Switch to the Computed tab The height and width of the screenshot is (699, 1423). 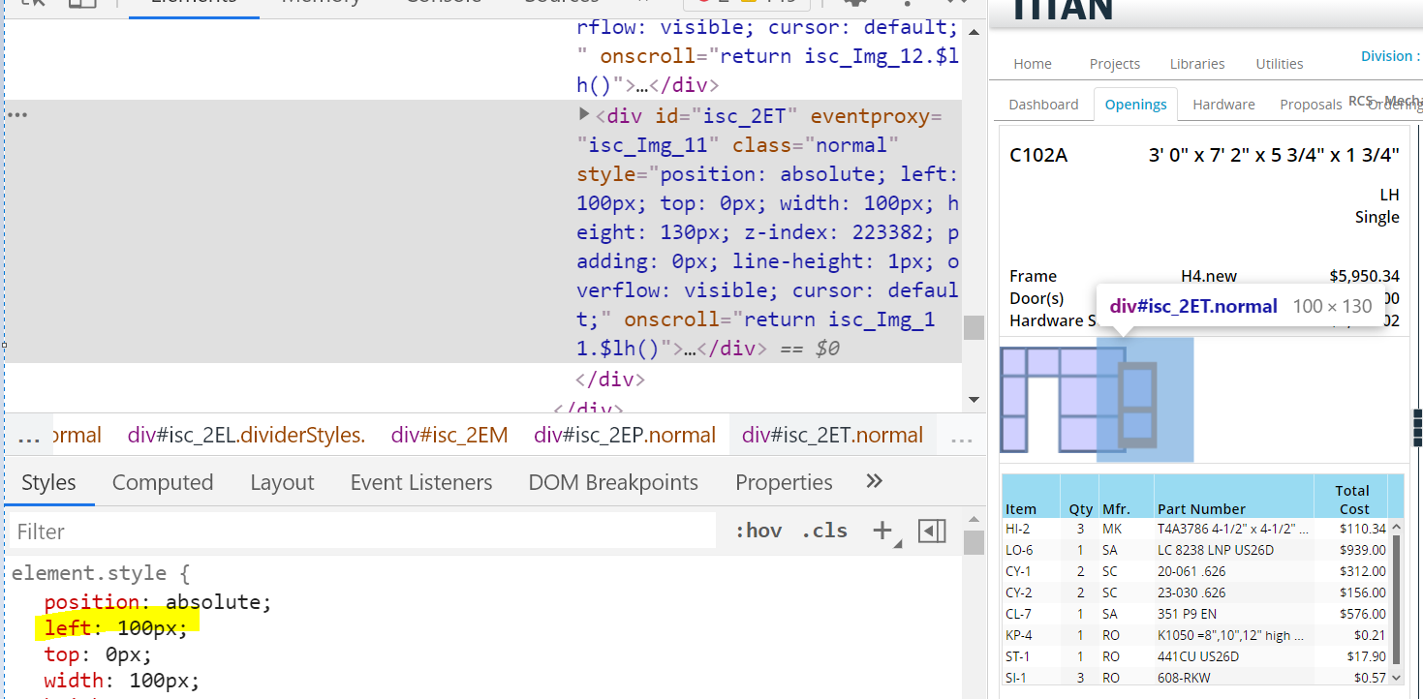click(x=162, y=482)
